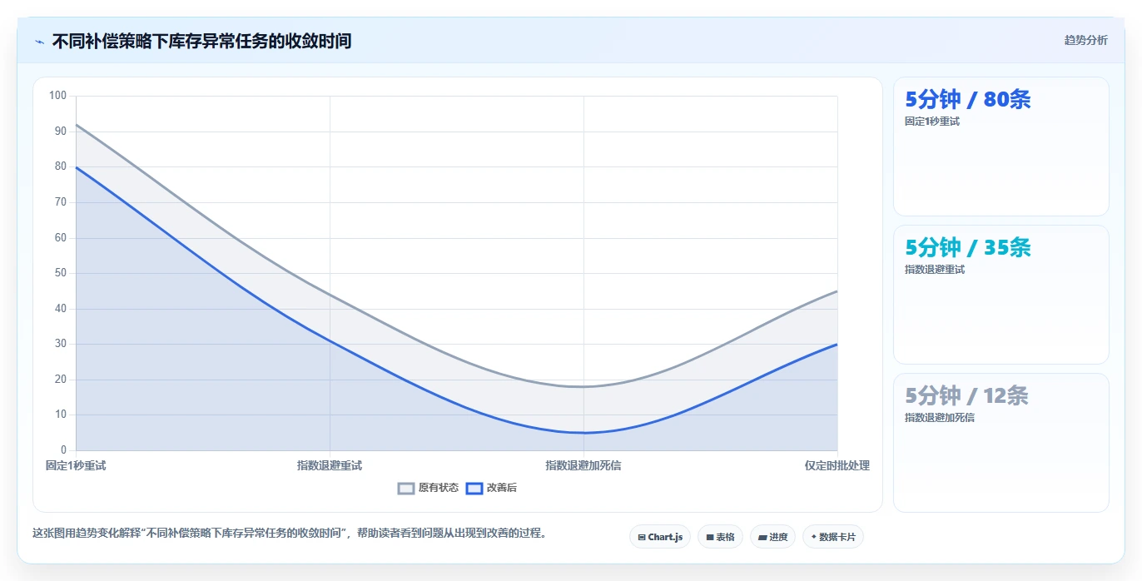Click the gray 原有状态 legend swatch
The image size is (1142, 581).
click(406, 488)
